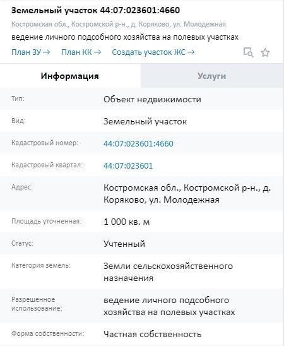Click the document search magnifier icon
The height and width of the screenshot is (346, 284).
[x=248, y=52]
